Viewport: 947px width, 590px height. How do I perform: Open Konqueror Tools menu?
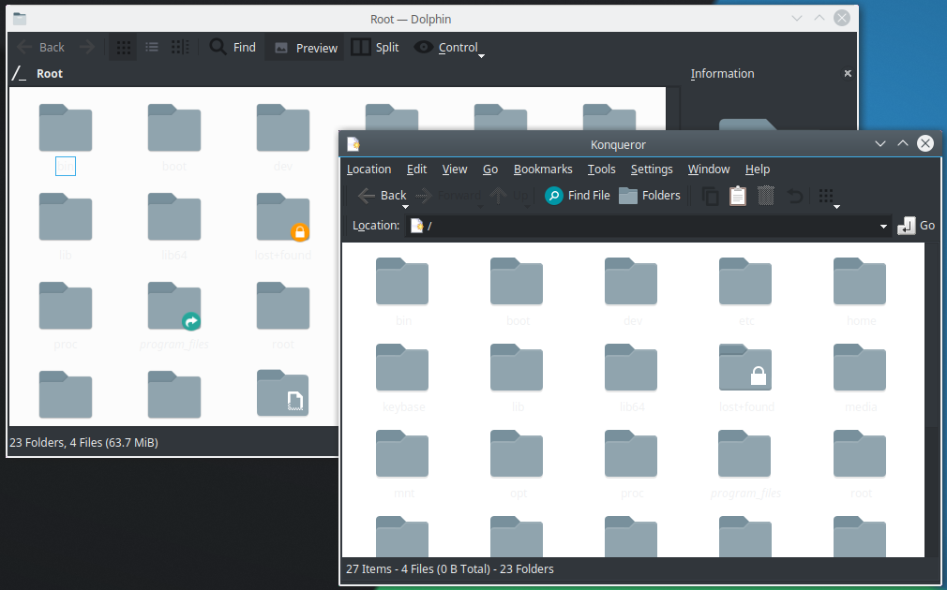(x=602, y=169)
